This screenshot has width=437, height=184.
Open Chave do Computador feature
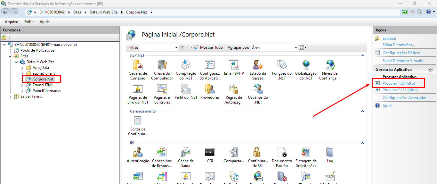click(162, 70)
